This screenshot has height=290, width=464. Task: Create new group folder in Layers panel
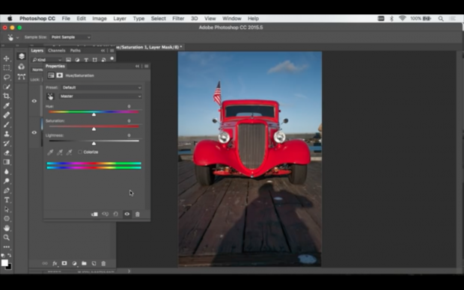point(84,263)
